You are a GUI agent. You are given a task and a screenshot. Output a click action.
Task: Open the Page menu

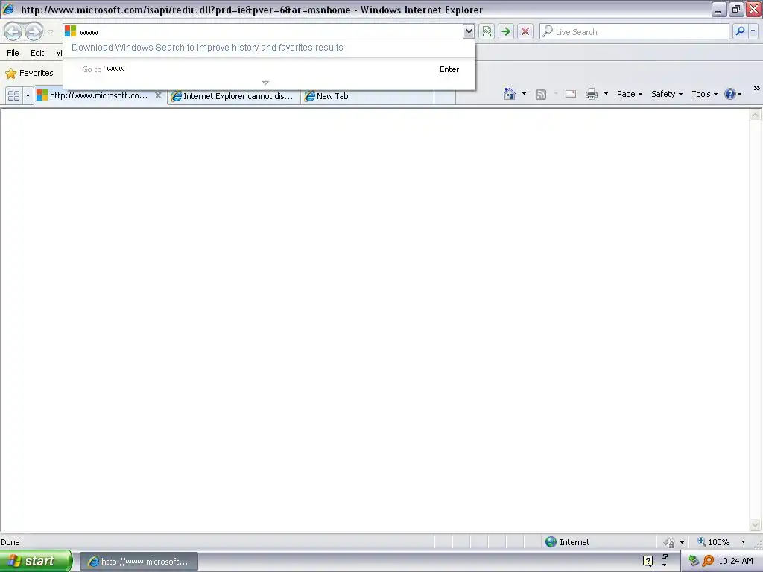point(630,95)
